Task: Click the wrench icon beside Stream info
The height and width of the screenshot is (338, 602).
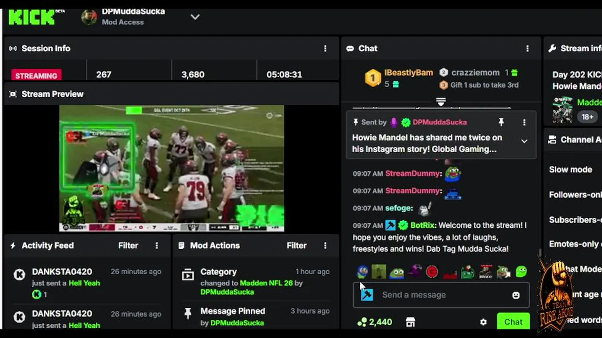Action: (x=553, y=48)
